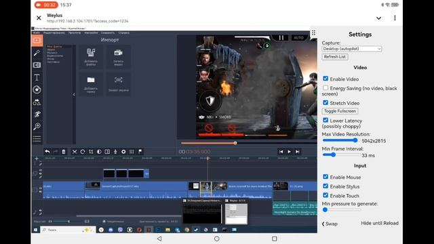Click the Add track plus icon
434x244 pixels.
coord(37,159)
